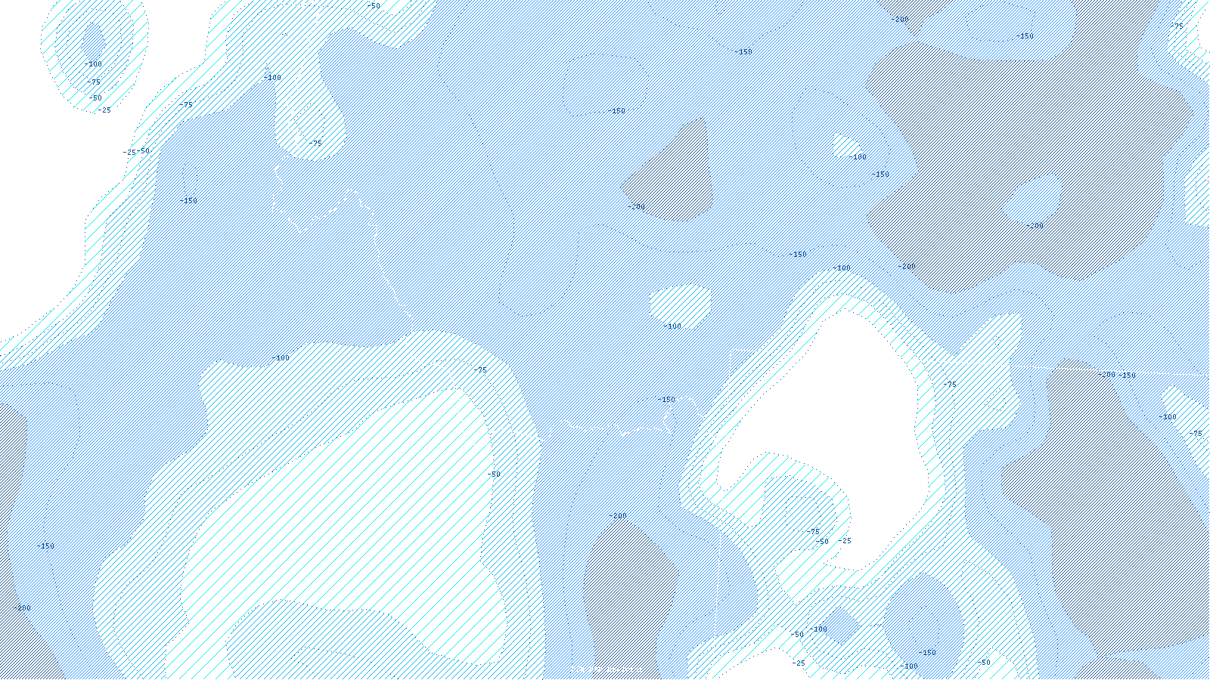The width and height of the screenshot is (1210, 680).
Task: Select the -25 label ending the vertical -100, -75, -50 stack
Action: coord(104,110)
